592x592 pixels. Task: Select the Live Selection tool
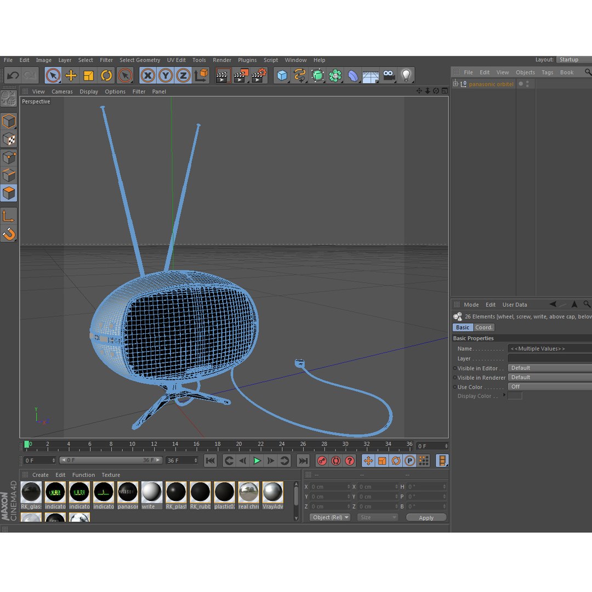point(53,76)
